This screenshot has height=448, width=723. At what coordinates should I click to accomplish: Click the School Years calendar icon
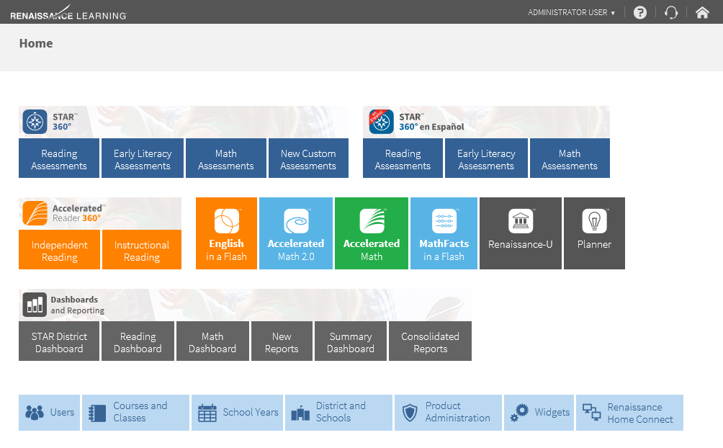click(207, 413)
